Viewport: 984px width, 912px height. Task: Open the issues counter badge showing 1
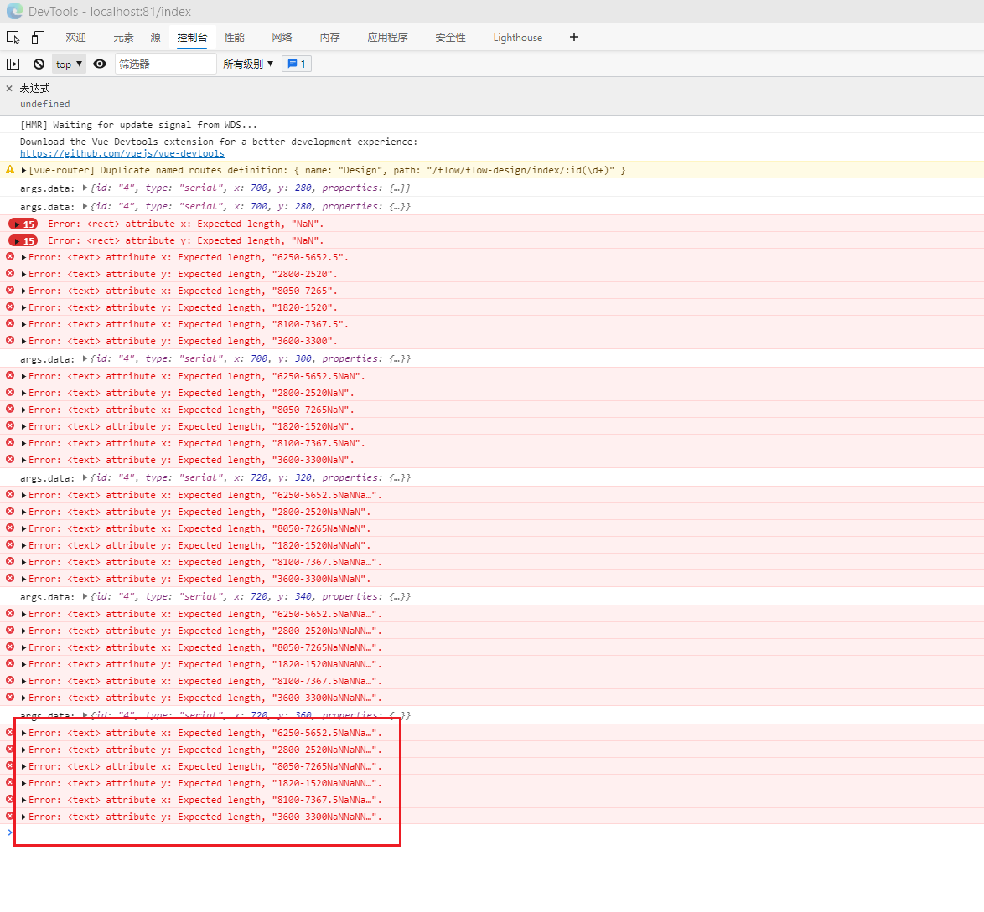[297, 64]
